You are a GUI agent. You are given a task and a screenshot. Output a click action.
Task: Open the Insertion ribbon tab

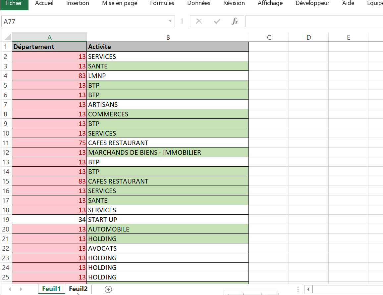click(x=78, y=3)
